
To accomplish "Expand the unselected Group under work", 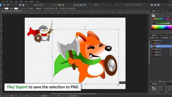I will click(x=152, y=43).
